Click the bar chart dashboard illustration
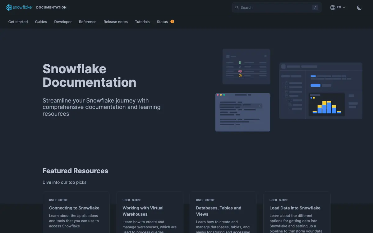The image size is (373, 233). coord(321,91)
